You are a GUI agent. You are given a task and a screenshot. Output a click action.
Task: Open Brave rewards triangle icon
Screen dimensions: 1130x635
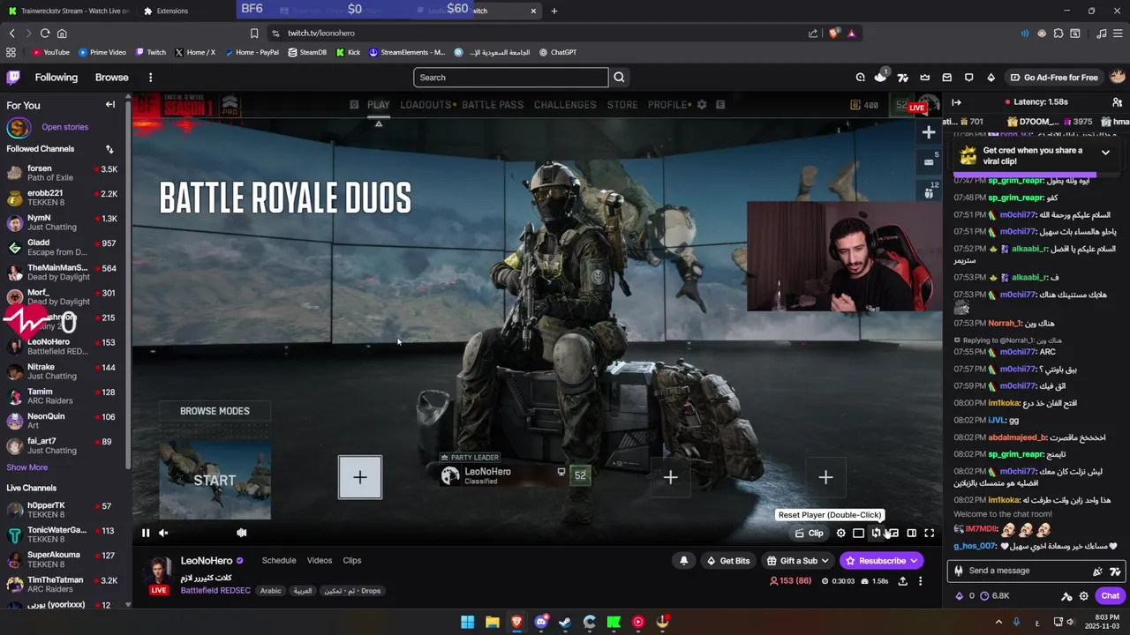[851, 34]
